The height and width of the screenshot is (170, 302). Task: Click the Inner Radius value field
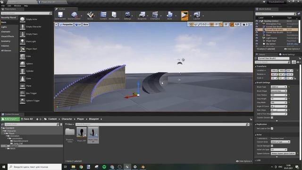point(279,95)
